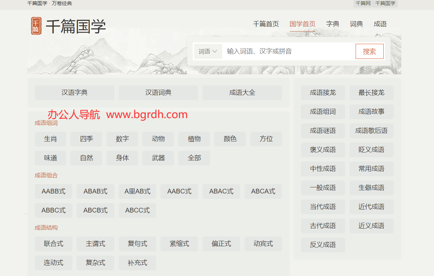Choose the ABCC式 idiom pattern

(x=137, y=210)
